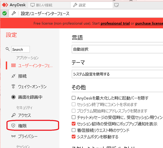Click the アプリケーション category heading
163x148 pixels.
tap(27, 58)
